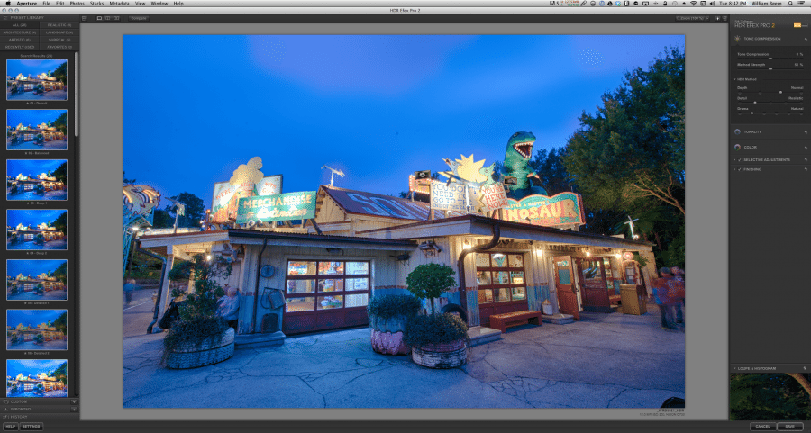Open Notification Center icon in menu bar
This screenshot has height=433, width=811.
[802, 3]
